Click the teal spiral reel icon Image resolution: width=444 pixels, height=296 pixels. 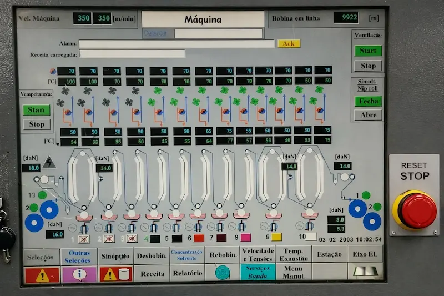pyautogui.click(x=223, y=273)
